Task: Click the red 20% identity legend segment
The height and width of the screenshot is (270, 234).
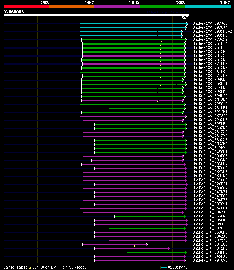Action: tap(26, 7)
